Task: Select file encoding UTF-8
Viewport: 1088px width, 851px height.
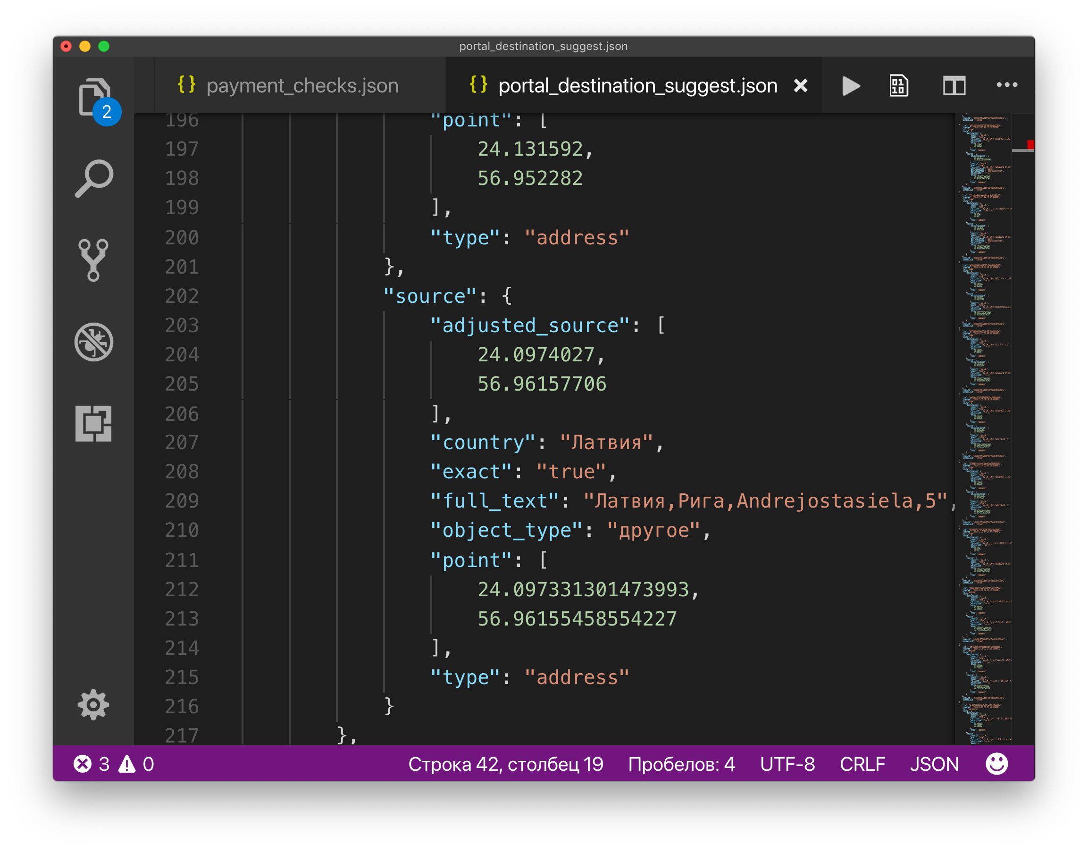Action: 787,764
